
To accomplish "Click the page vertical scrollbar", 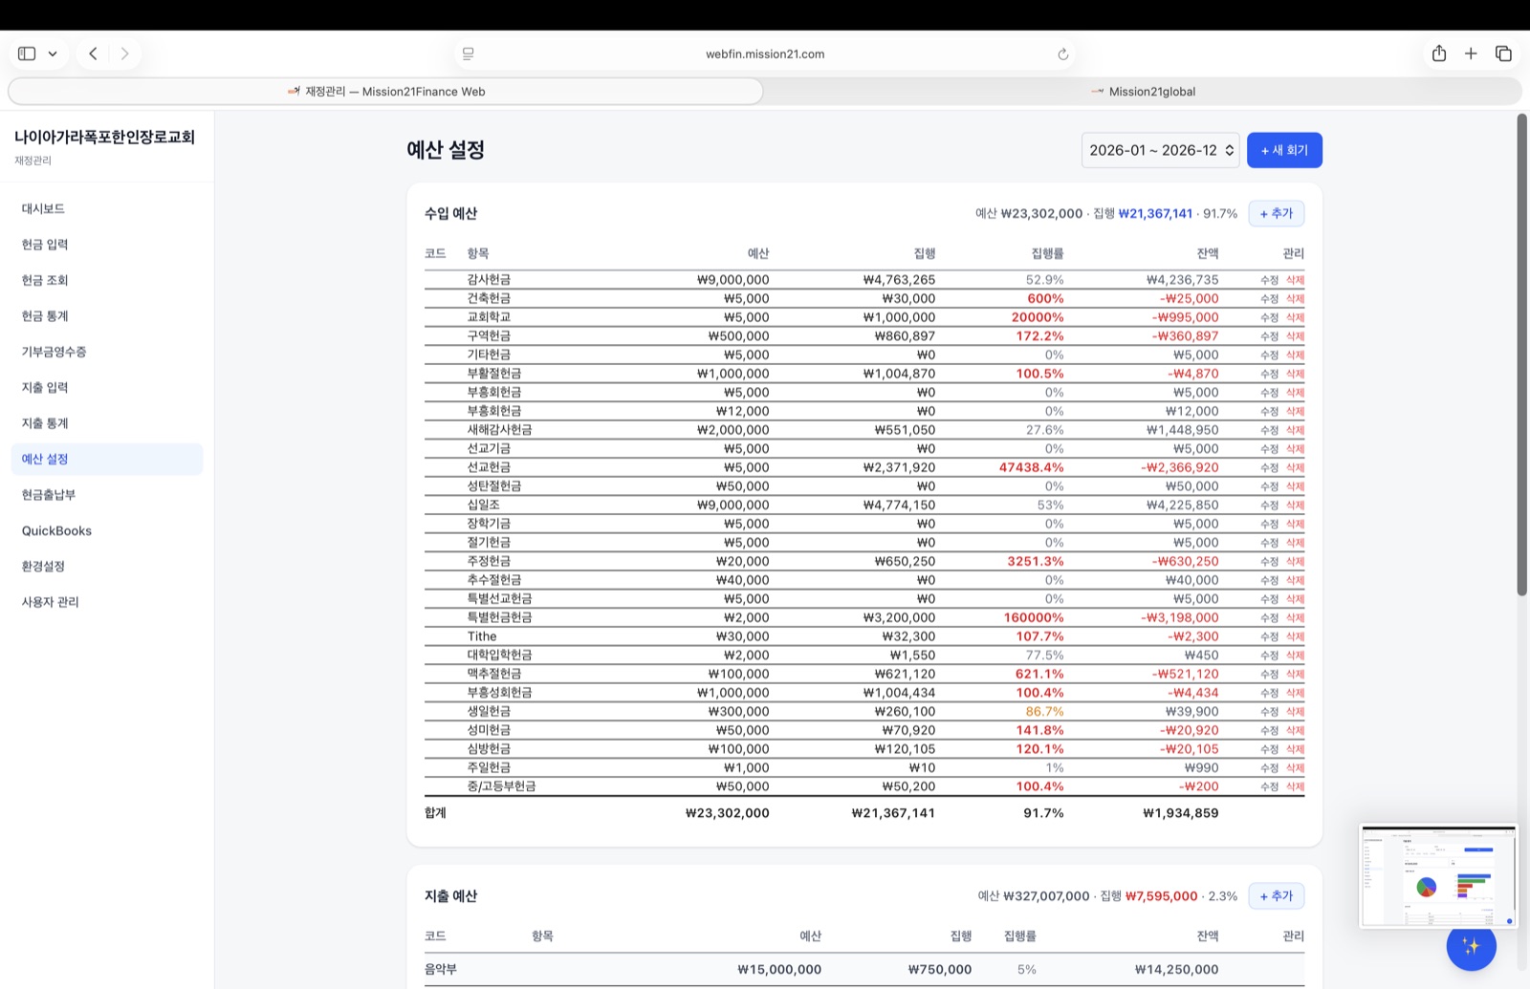I will (1522, 355).
